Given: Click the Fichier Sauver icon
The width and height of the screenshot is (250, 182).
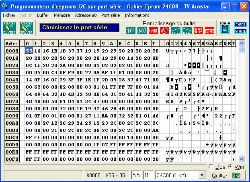Looking at the screenshot, I should click(26, 28).
